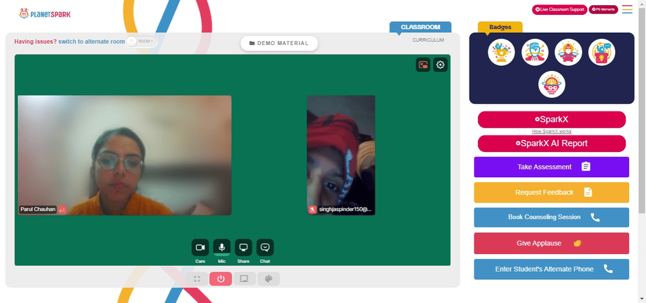Open the color palette icon
Viewport: 646px width, 303px height.
click(x=269, y=279)
